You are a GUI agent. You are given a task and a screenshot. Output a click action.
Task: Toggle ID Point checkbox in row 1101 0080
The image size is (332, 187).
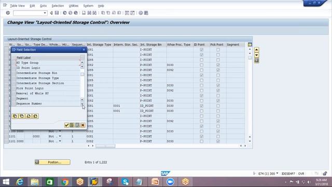[201, 141]
